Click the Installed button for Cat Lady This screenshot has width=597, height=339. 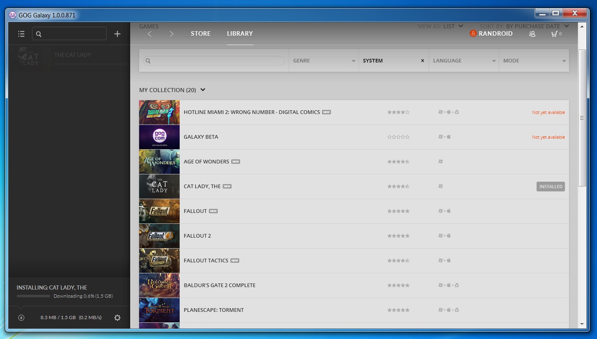(x=550, y=187)
